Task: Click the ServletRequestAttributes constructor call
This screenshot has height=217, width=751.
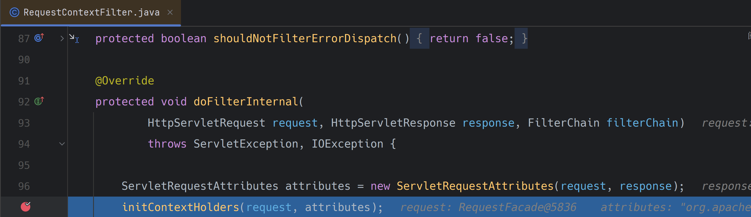Action: 475,186
